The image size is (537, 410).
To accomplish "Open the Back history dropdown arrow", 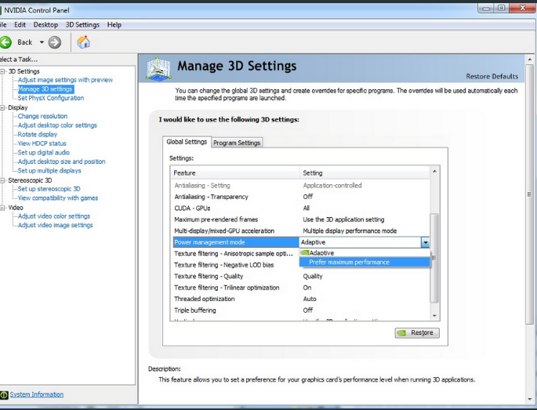I will [x=42, y=42].
